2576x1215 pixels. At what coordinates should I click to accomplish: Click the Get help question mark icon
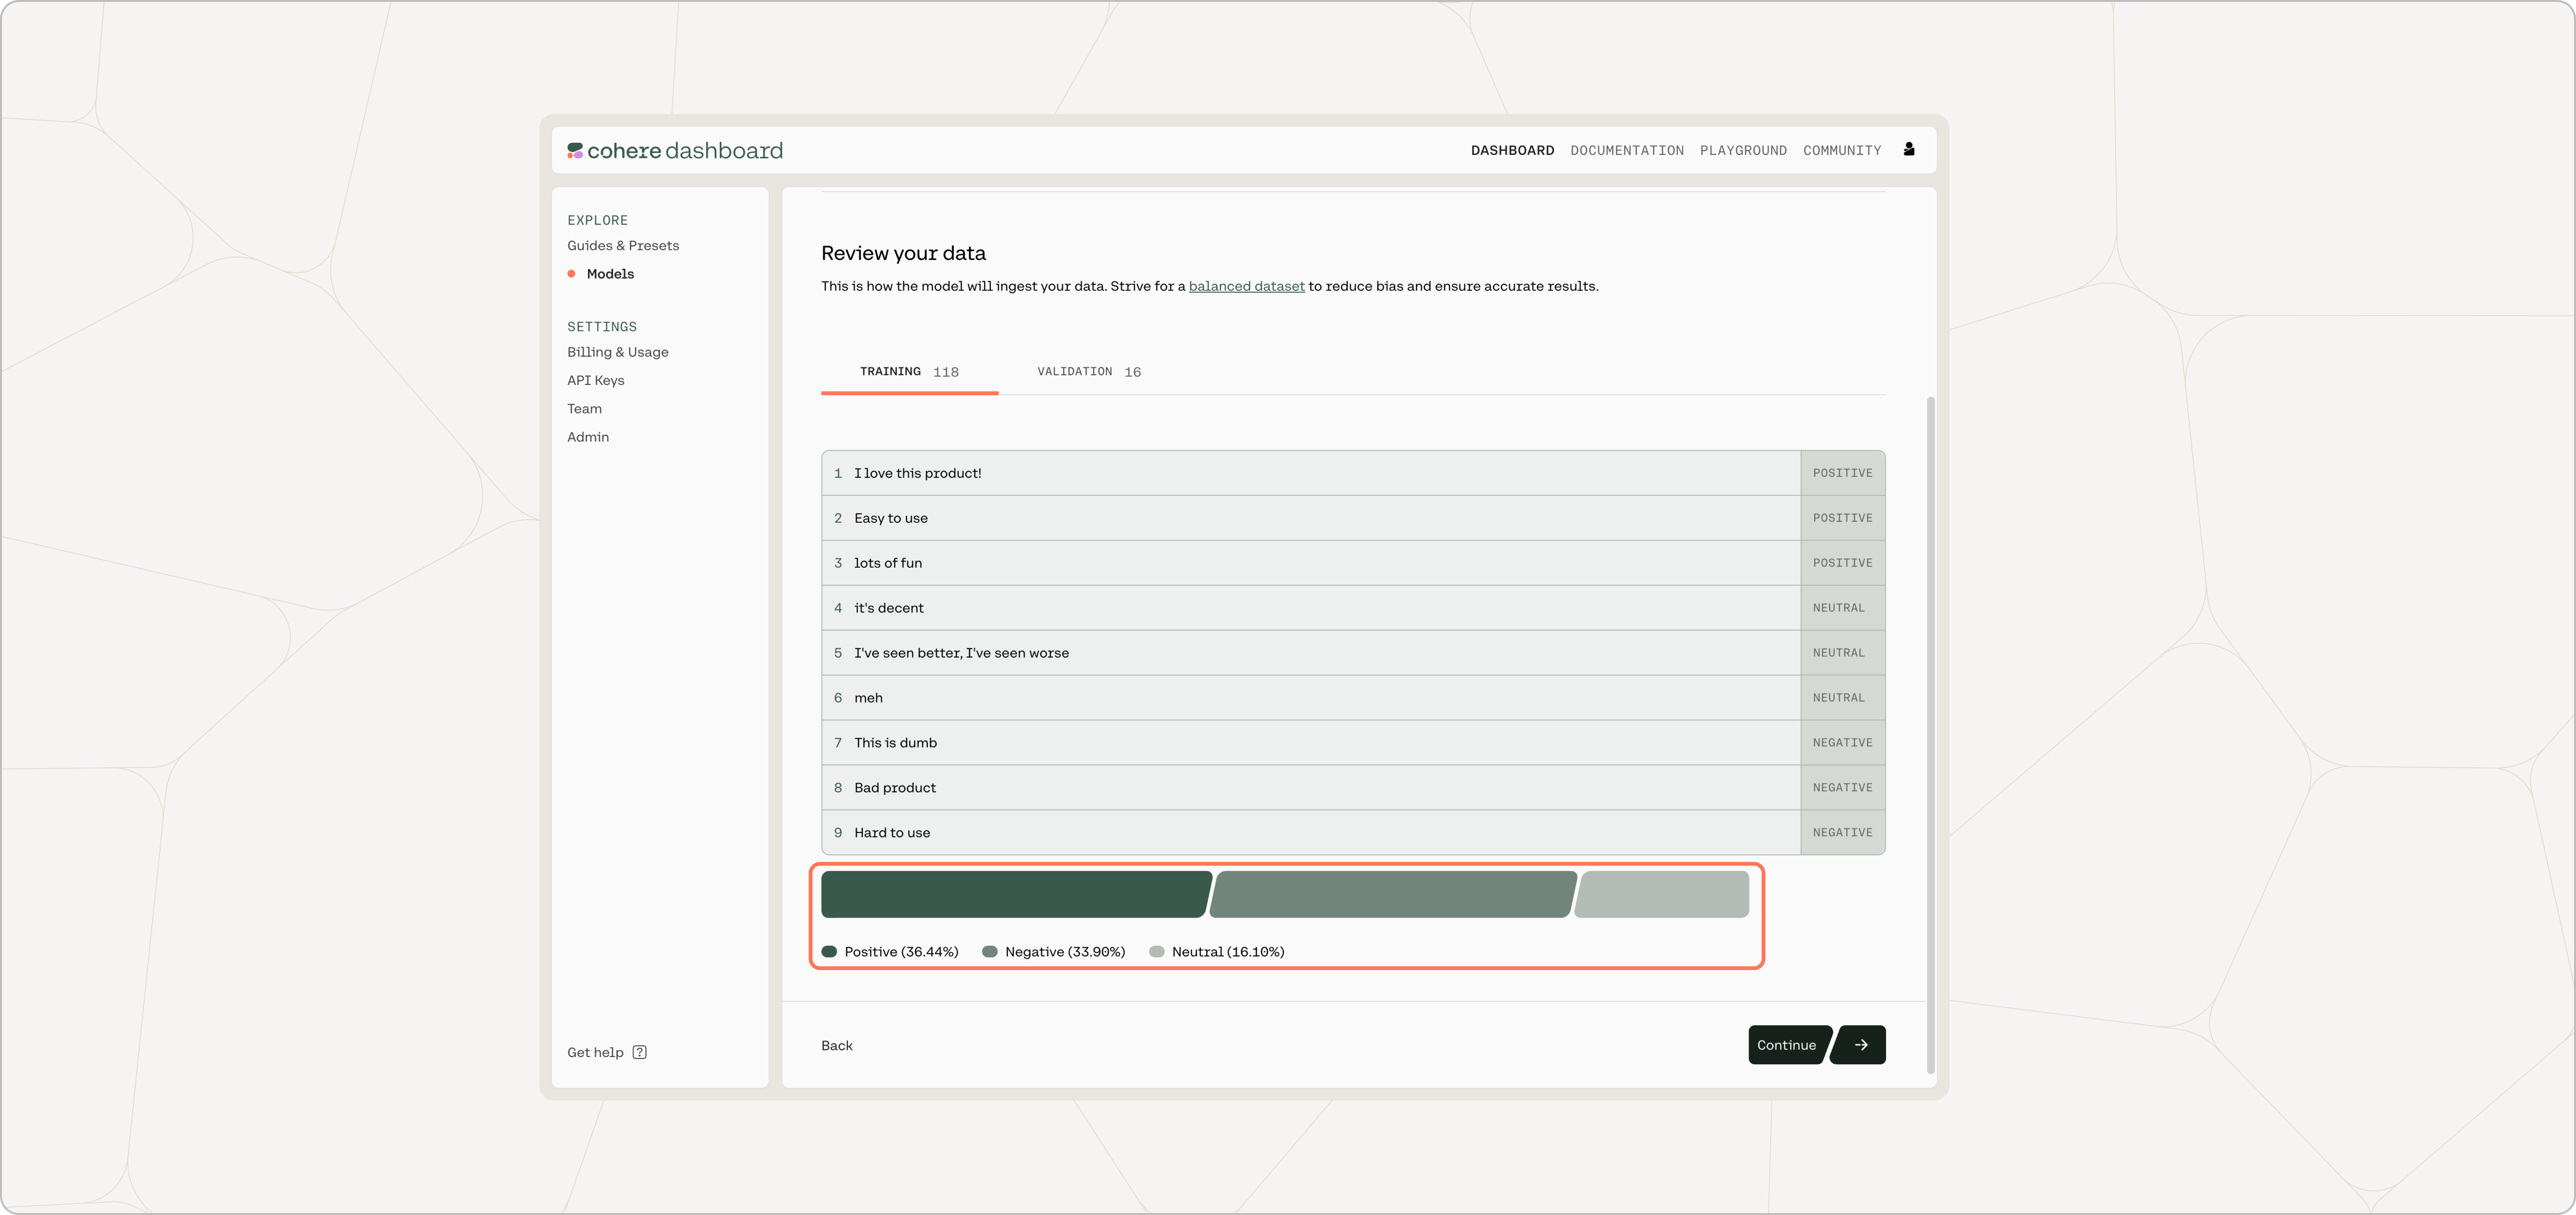click(640, 1052)
